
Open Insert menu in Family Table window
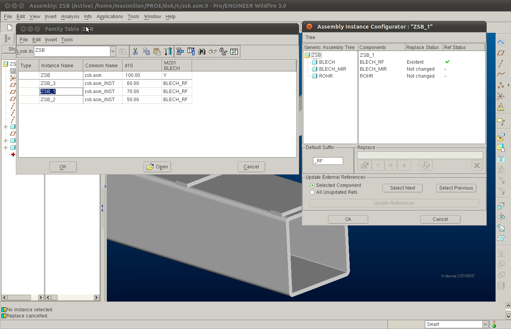[x=51, y=40]
